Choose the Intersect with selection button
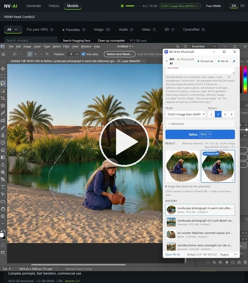 pos(47,54)
